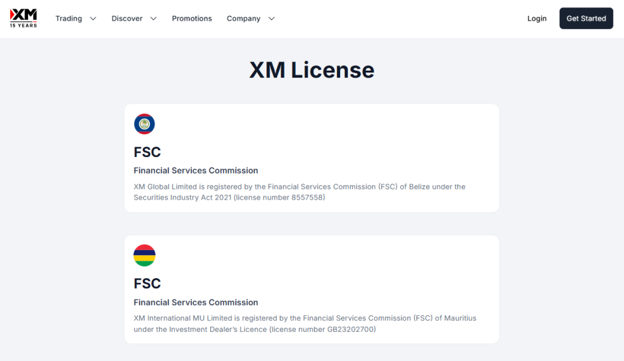The image size is (624, 361).
Task: Click the FSC heading in the Belize card
Action: click(x=147, y=152)
